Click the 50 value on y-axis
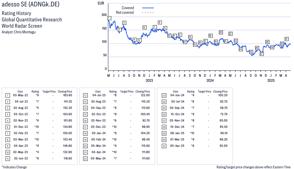Image resolution: width=294 pixels, height=169 pixels. (x=105, y=55)
